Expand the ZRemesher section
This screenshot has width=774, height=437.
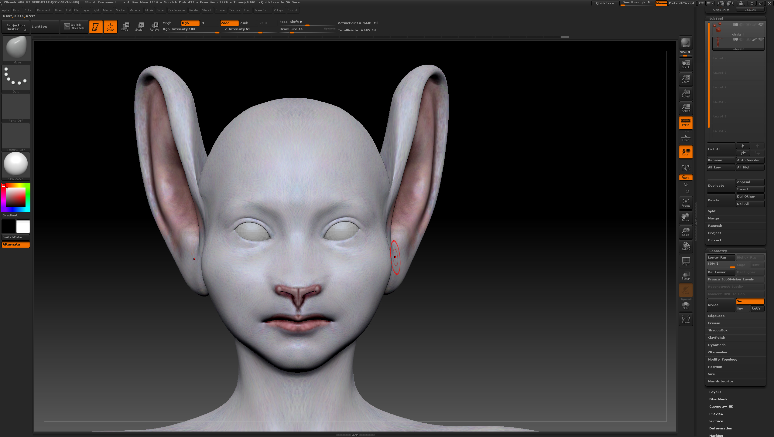[718, 352]
